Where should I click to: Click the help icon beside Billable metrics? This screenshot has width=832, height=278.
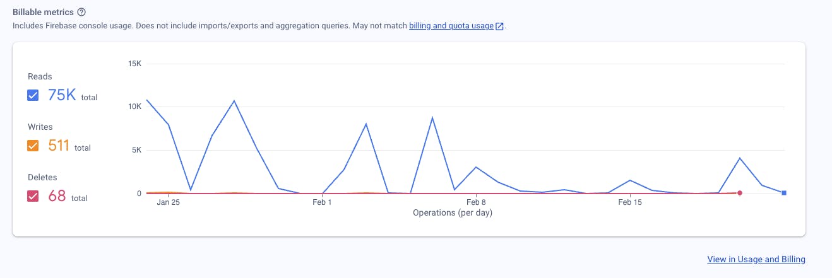[81, 12]
